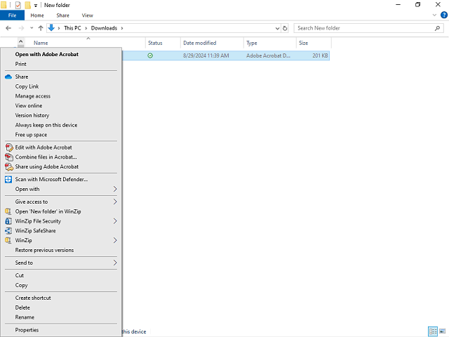Click This PC in the address bar
This screenshot has width=449, height=337.
pyautogui.click(x=72, y=28)
